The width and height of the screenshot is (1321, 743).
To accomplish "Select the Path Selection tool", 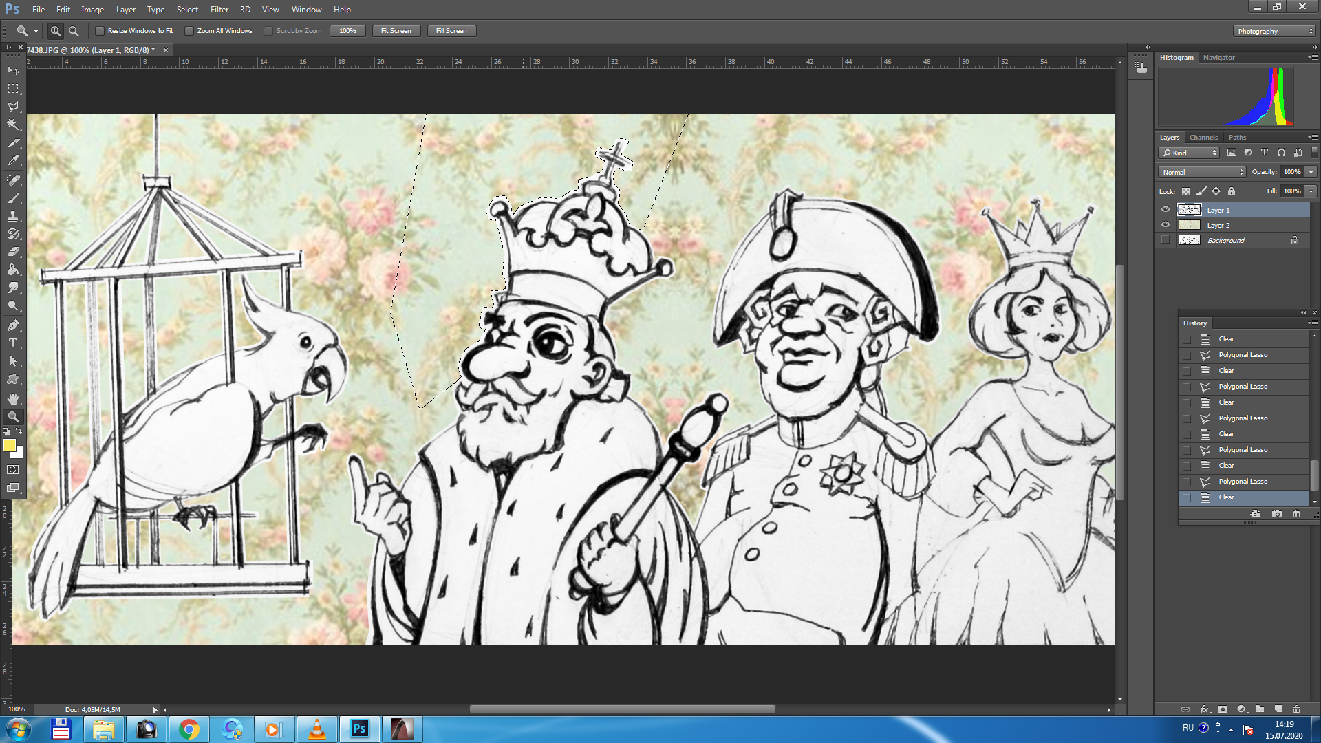I will (x=13, y=361).
